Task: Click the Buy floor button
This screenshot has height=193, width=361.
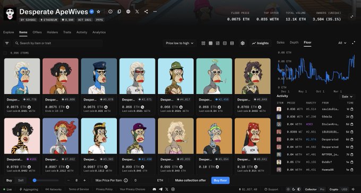Action: click(220, 180)
